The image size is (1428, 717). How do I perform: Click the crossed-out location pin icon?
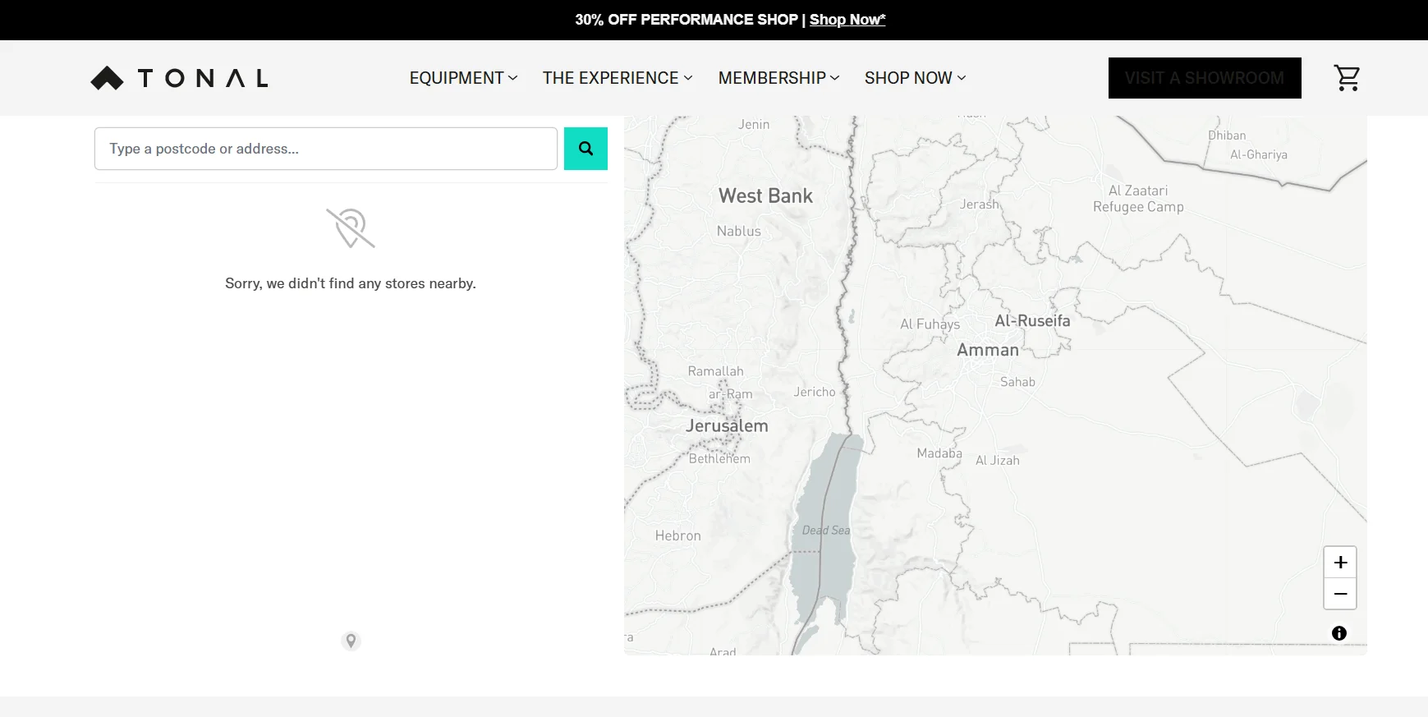click(351, 228)
